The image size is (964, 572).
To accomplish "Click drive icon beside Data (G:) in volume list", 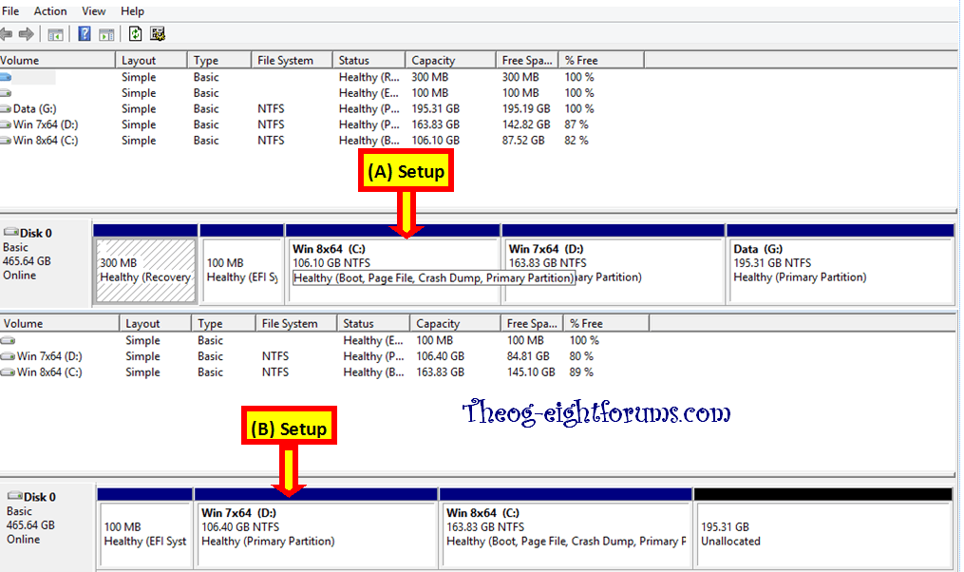I will [x=6, y=109].
